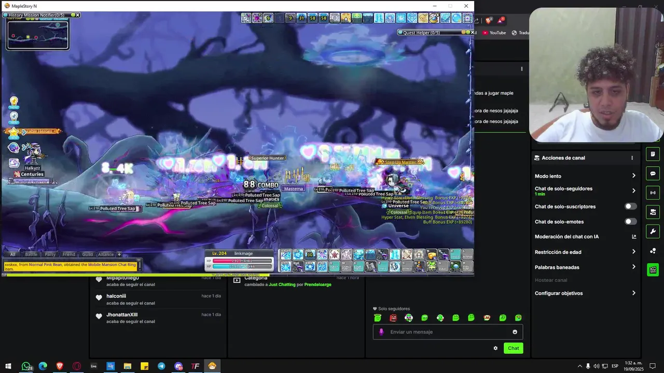This screenshot has width=664, height=373.
Task: Open the clock and date flyout
Action: click(x=634, y=366)
